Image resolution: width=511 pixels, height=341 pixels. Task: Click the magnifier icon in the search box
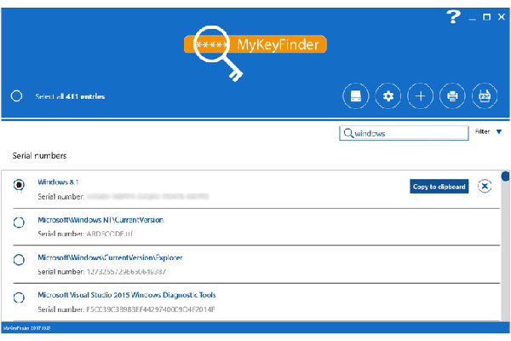point(348,133)
